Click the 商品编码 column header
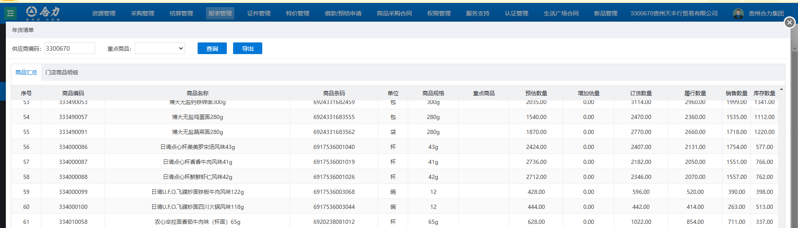798x228 pixels. point(73,93)
